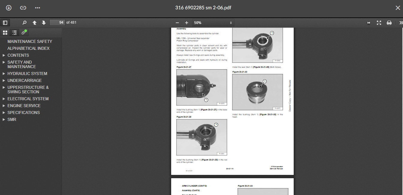Expand HYDRAULIC SYSTEM arrow

(4, 73)
